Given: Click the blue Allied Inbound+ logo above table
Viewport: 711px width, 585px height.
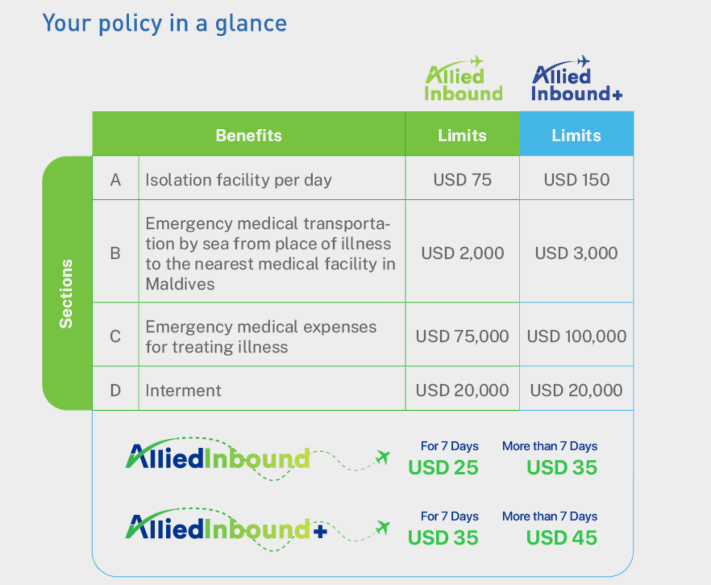Looking at the screenshot, I should [576, 79].
